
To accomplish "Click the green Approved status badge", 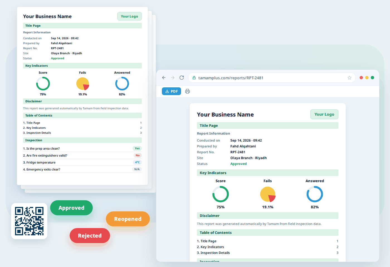I will (71, 208).
